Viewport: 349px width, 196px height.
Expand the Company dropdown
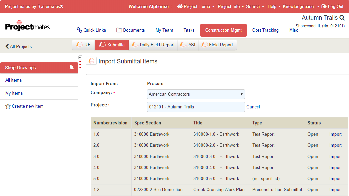coord(196,94)
